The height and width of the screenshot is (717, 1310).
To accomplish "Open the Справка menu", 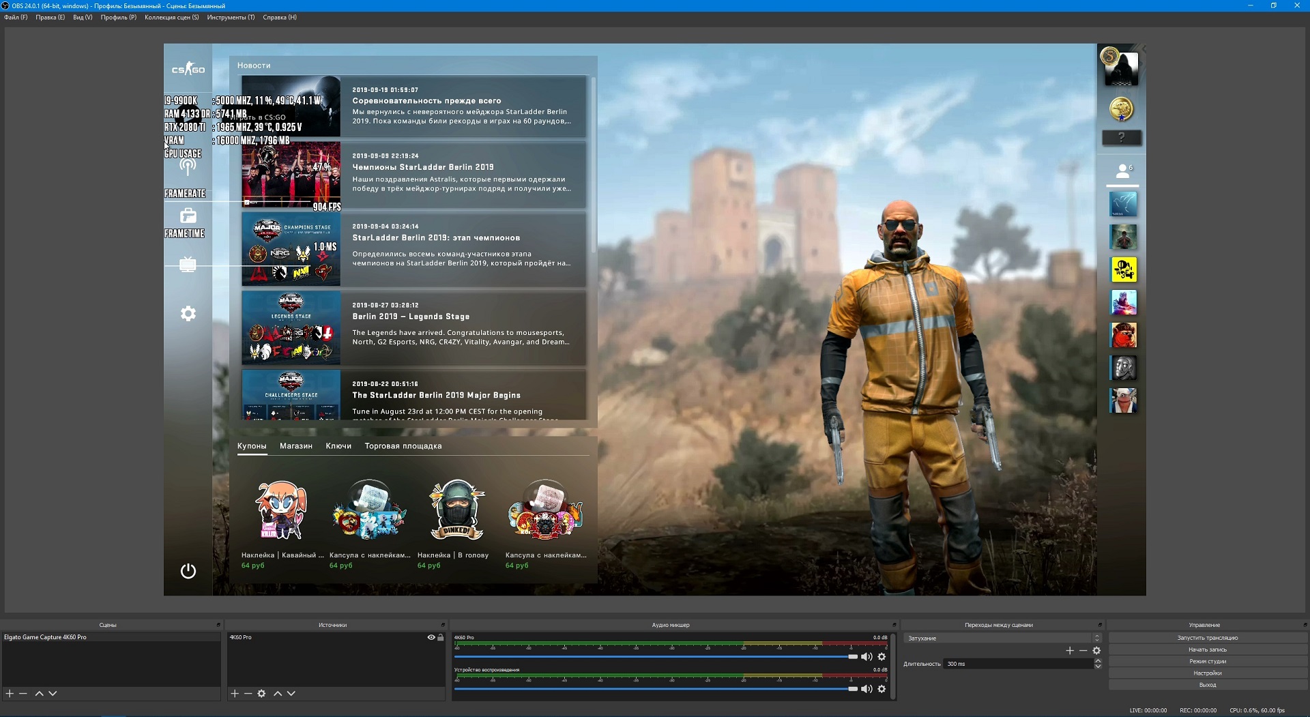I will pos(280,17).
